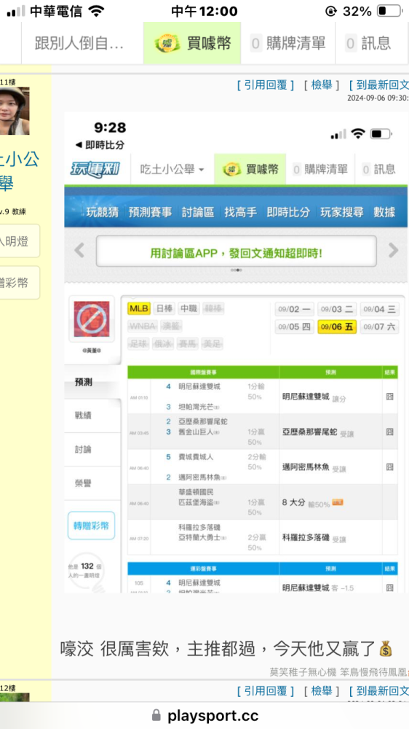Screen dimensions: 409x729
Task: Open the 買噱幣 tab in the top bar
Action: tap(191, 43)
